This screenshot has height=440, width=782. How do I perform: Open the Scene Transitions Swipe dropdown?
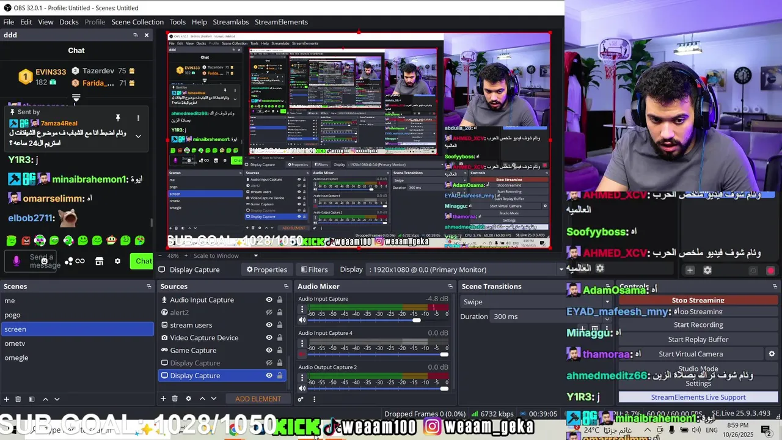(536, 301)
